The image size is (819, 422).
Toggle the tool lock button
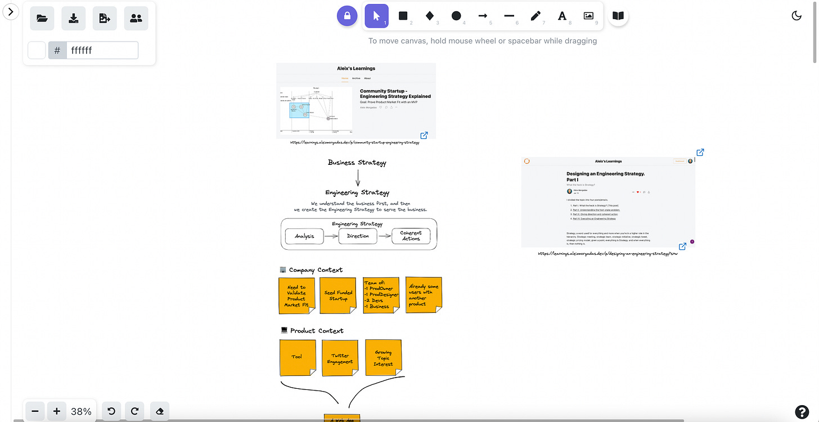[x=347, y=16]
